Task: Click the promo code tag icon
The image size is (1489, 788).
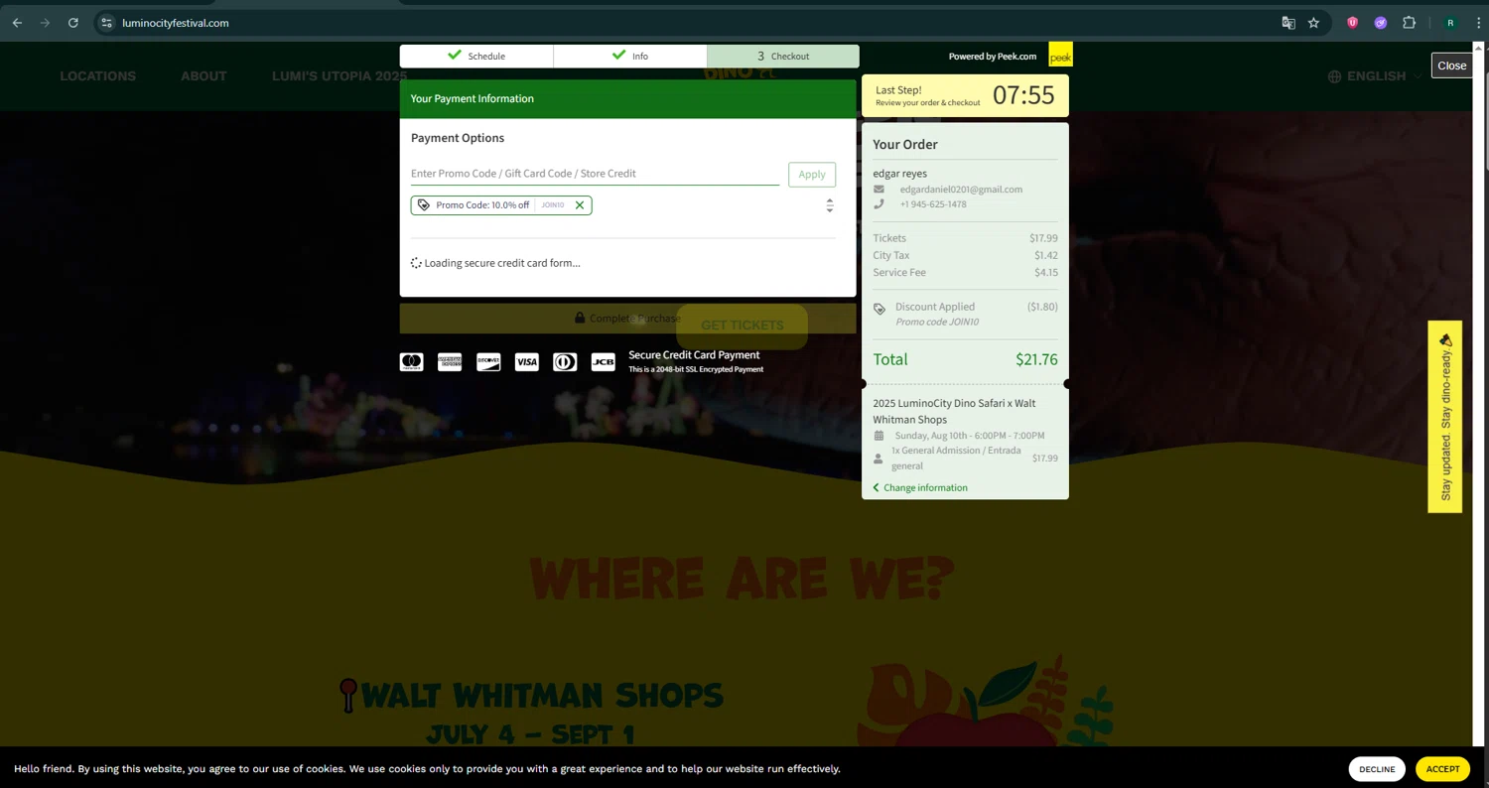Action: pyautogui.click(x=424, y=205)
